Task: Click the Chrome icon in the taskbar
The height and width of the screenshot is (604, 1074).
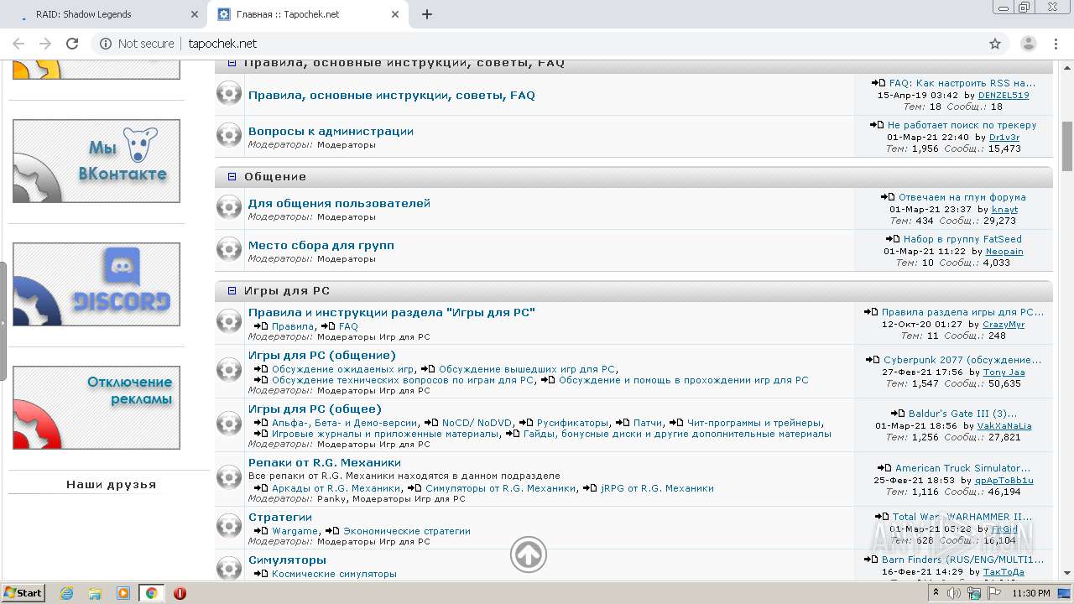Action: coord(151,593)
